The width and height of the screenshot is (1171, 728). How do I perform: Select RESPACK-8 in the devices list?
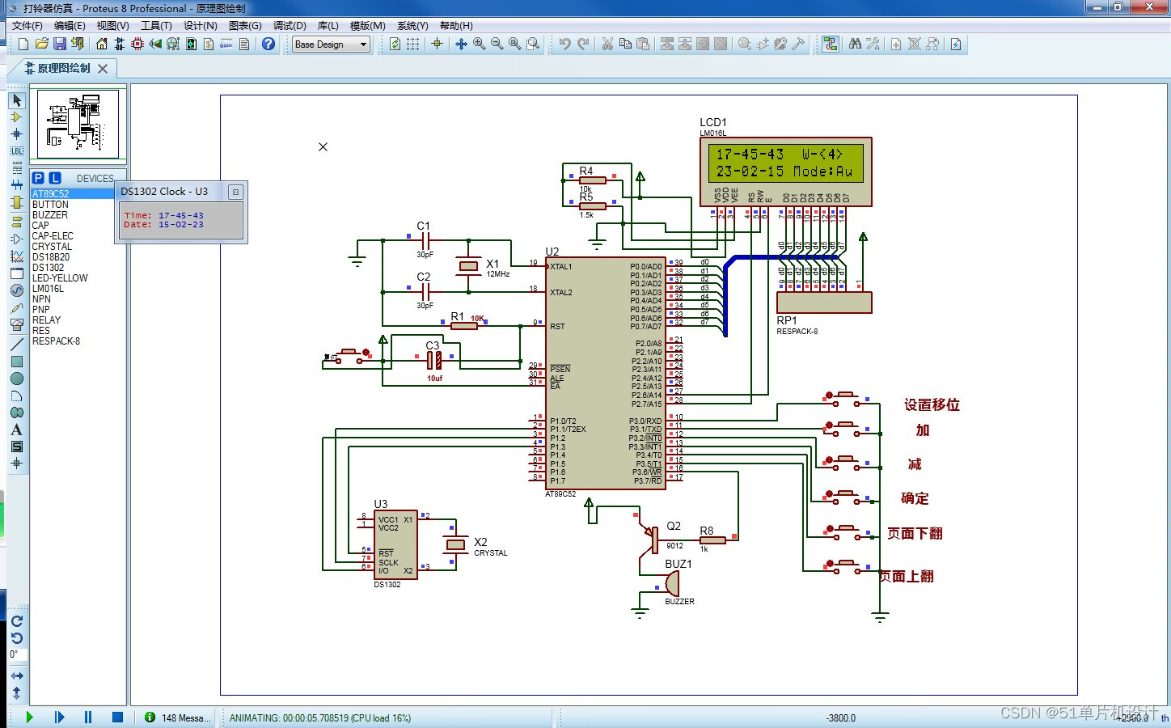point(56,341)
